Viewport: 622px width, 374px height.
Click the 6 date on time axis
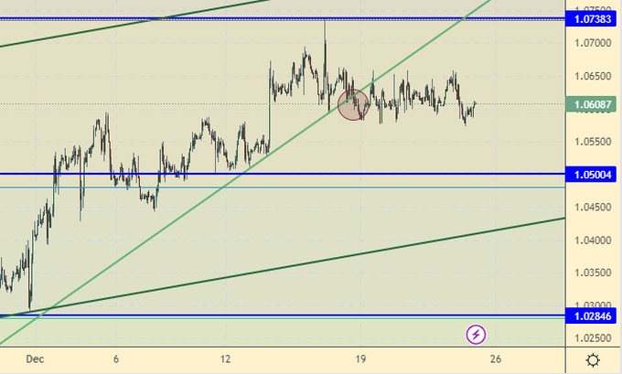click(x=116, y=359)
